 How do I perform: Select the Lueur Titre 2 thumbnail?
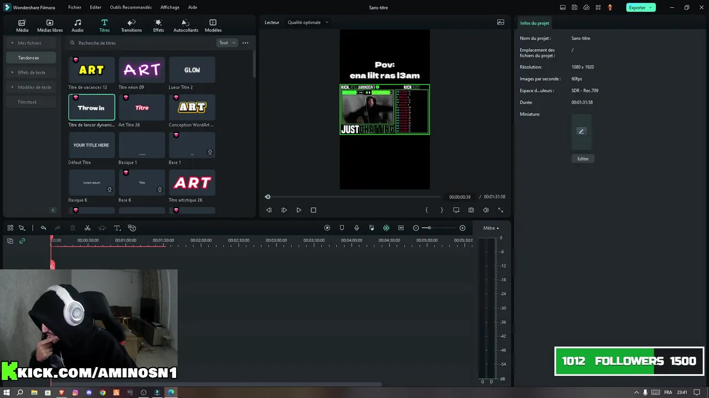click(x=192, y=70)
